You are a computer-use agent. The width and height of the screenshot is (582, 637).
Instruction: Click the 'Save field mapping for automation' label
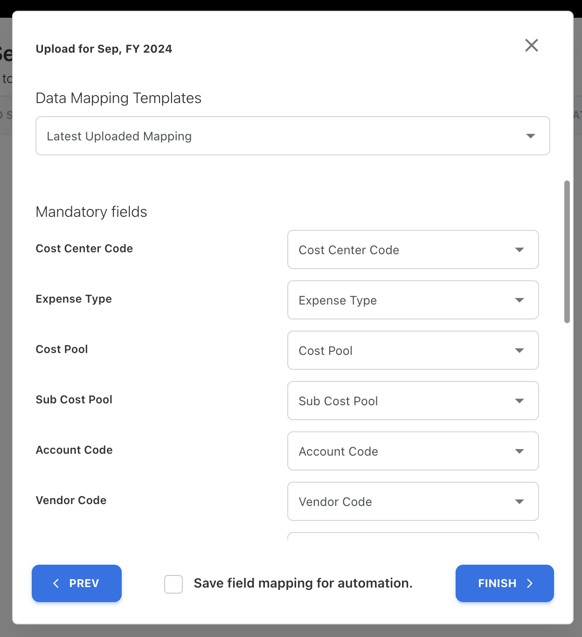pos(303,583)
